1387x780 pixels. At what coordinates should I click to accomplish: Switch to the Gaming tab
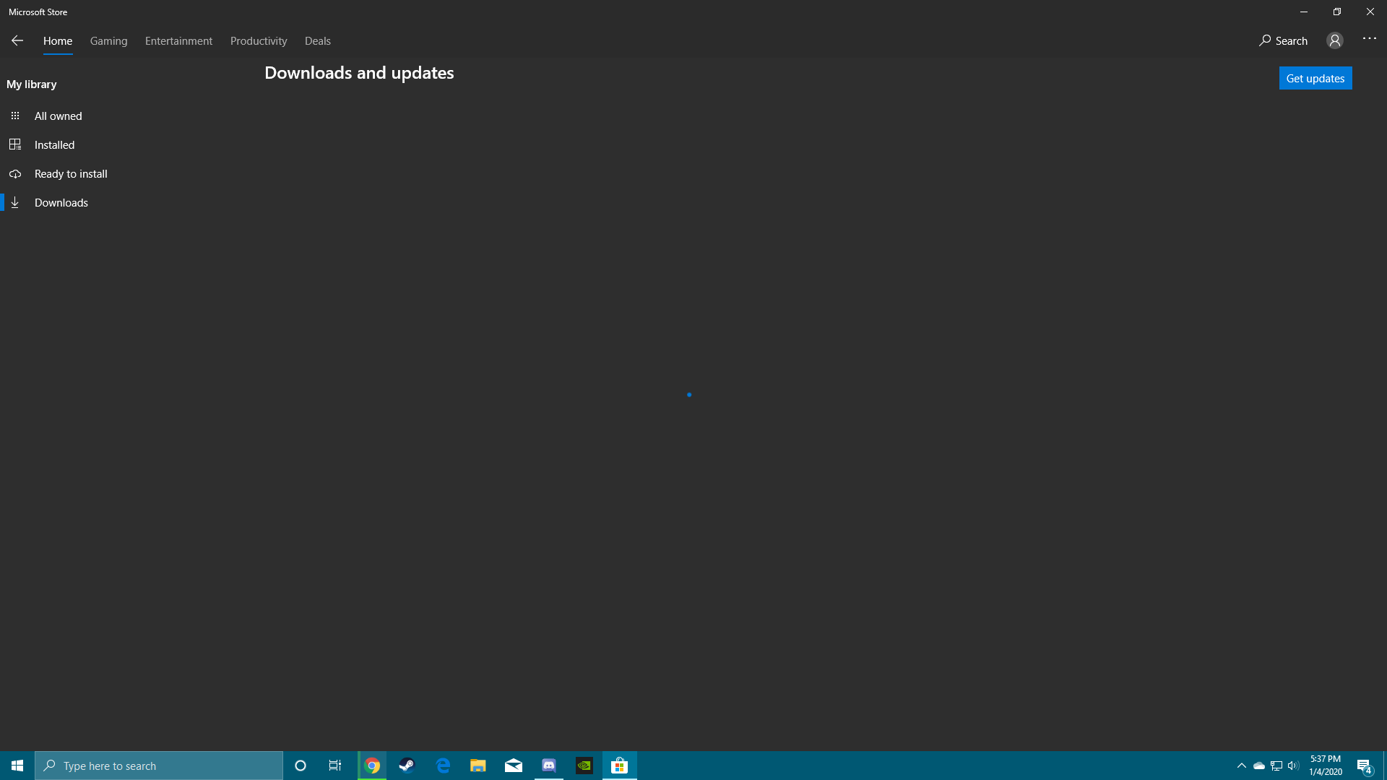(x=109, y=40)
